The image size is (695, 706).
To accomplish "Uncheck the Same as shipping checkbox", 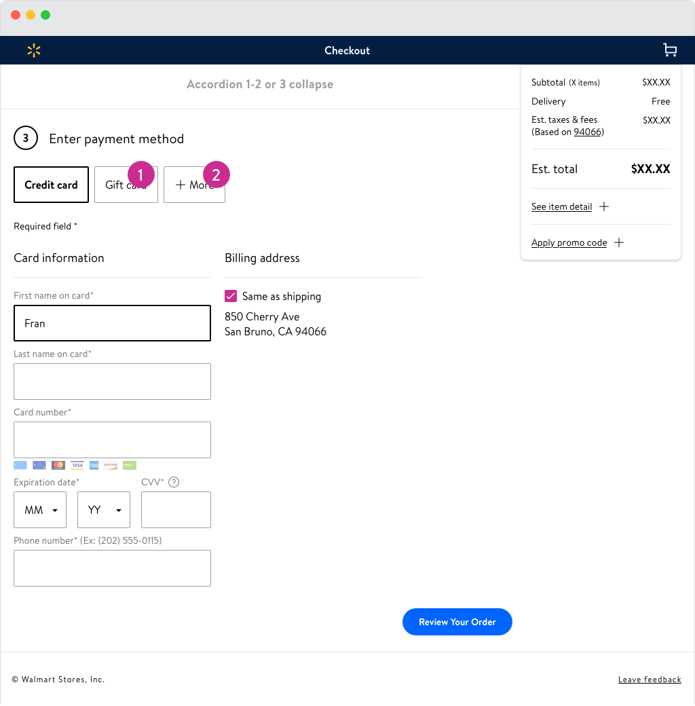I will point(231,296).
